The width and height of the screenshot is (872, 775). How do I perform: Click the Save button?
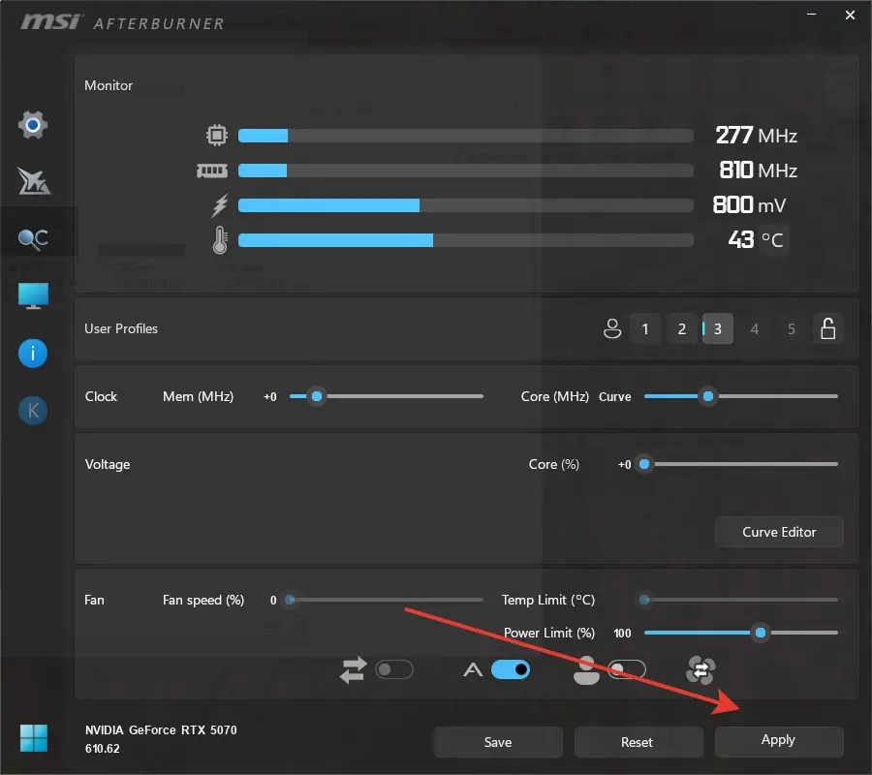pyautogui.click(x=498, y=742)
